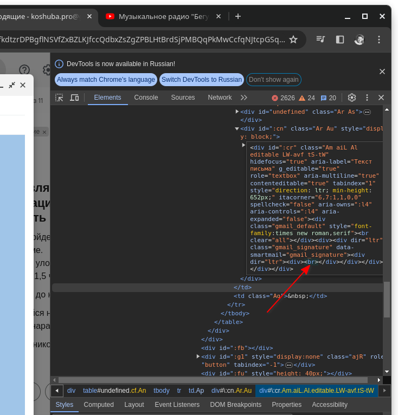This screenshot has height=415, width=398.
Task: Open the 20 issues counter
Action: (328, 98)
